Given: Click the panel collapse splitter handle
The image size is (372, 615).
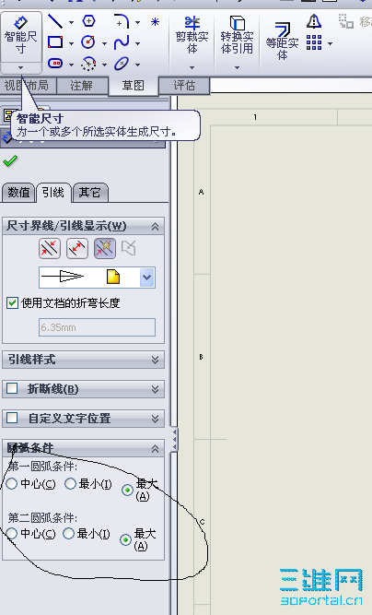Looking at the screenshot, I should tap(175, 439).
